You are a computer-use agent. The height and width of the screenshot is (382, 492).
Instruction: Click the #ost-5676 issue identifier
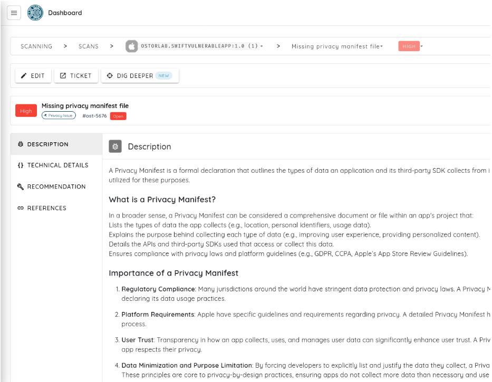94,116
